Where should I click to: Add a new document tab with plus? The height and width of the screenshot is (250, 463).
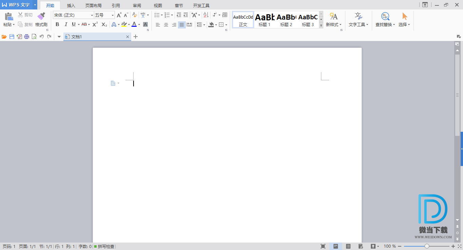(x=136, y=37)
